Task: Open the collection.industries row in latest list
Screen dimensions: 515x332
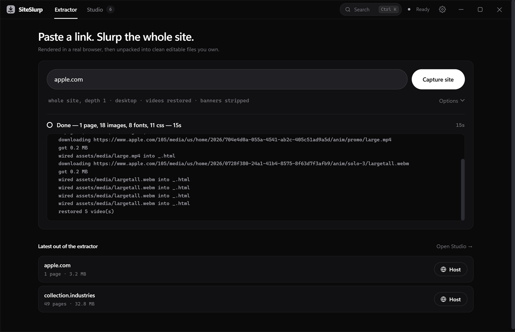Action: click(x=255, y=299)
